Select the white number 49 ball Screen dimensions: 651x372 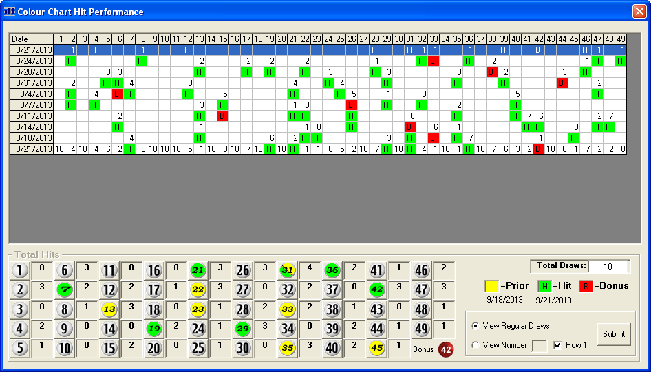pos(421,329)
